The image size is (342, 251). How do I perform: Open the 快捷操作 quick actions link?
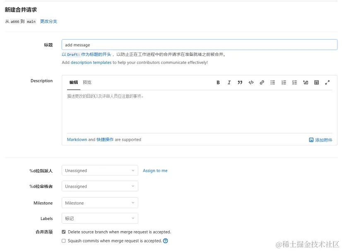[x=105, y=140]
